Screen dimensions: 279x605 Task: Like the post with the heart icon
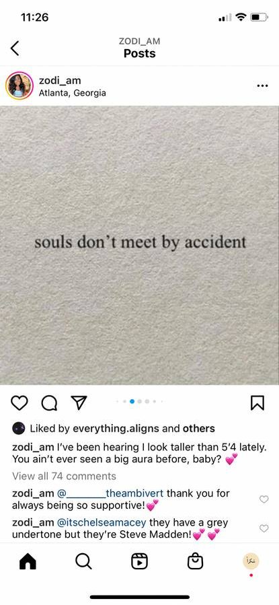(x=19, y=403)
